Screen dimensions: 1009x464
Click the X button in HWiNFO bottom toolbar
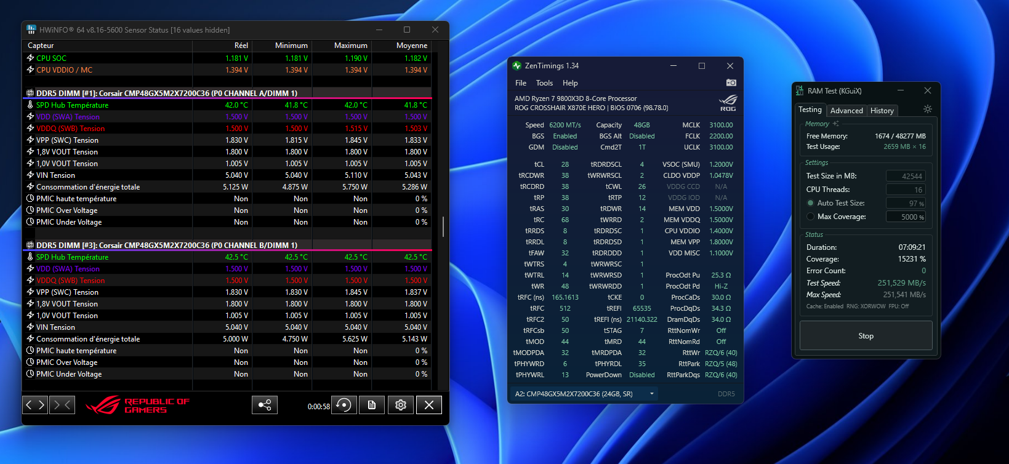[429, 405]
